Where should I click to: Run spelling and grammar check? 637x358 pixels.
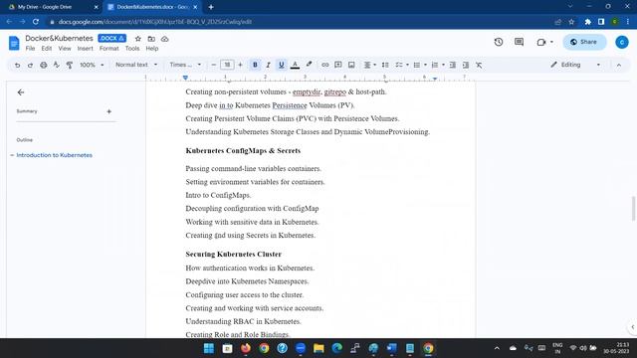pos(56,65)
